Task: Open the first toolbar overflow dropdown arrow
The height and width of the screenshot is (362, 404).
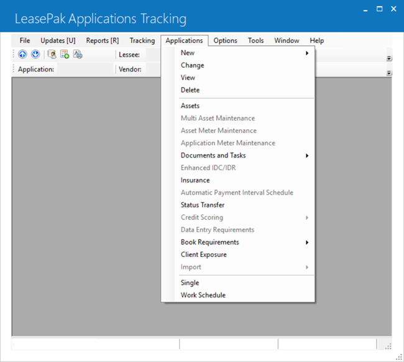Action: (x=389, y=58)
